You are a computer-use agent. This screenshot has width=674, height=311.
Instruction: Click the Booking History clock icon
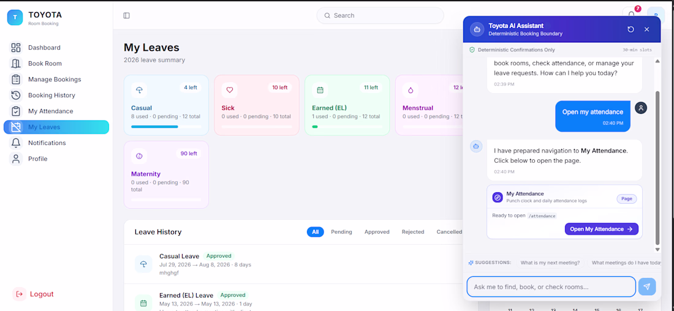click(16, 96)
